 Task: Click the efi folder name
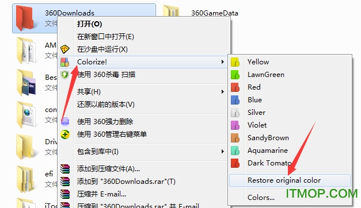click(x=49, y=174)
